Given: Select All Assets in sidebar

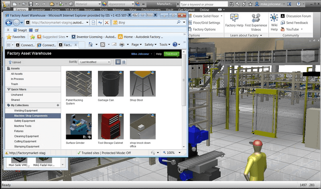Looking at the screenshot, I should coord(17,74).
